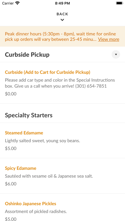125x221 pixels.
Task: Open the Steamed Edamame menu item
Action: click(x=24, y=133)
